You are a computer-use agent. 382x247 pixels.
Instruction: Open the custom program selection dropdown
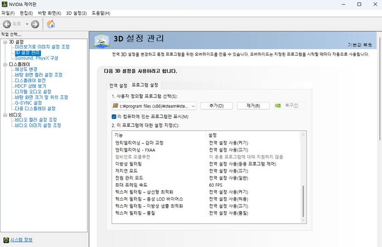(193, 105)
